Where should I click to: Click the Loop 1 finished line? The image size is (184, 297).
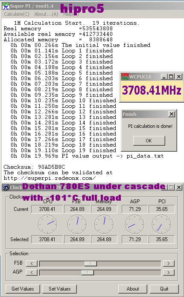(x=62, y=51)
